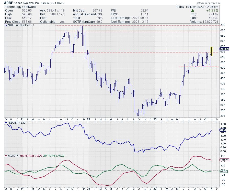Click the ADBE ticker symbol in the header

coord(9,2)
